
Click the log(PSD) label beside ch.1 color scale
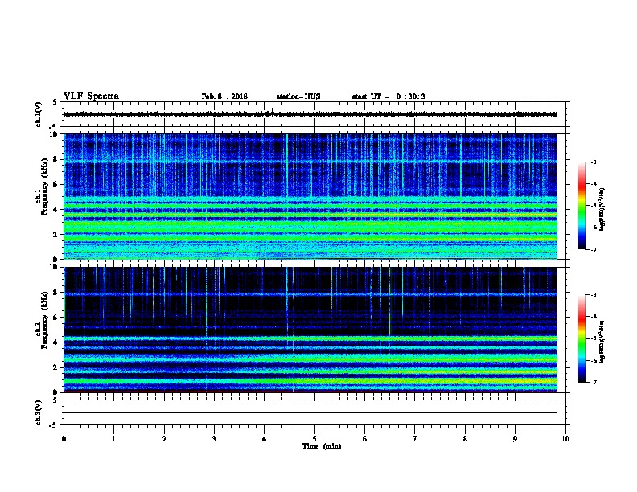(602, 210)
